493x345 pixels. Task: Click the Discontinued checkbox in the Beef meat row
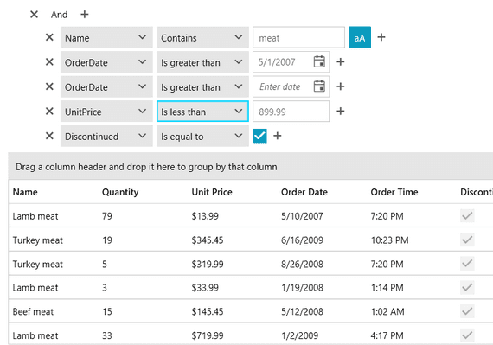(467, 311)
